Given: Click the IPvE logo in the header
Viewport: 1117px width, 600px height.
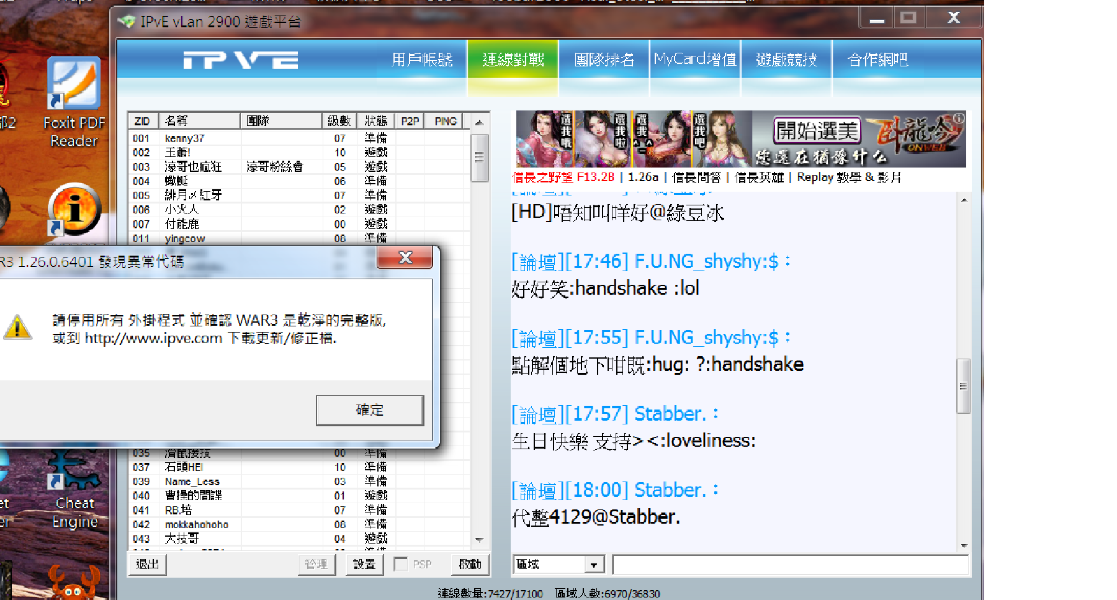Looking at the screenshot, I should click(241, 60).
